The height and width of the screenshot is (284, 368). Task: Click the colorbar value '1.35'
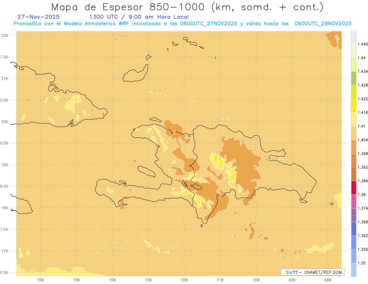coord(362,263)
